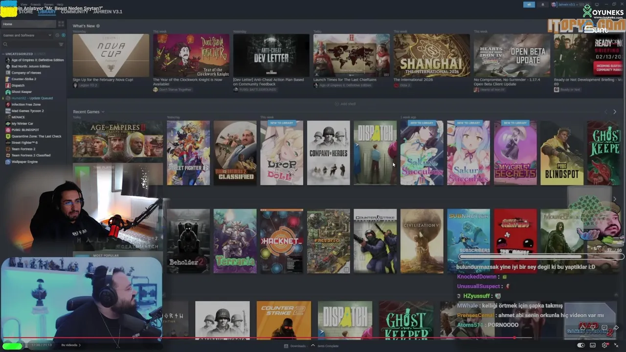Toggle the recent activity clock sort icon
This screenshot has width=626, height=352.
click(57, 35)
